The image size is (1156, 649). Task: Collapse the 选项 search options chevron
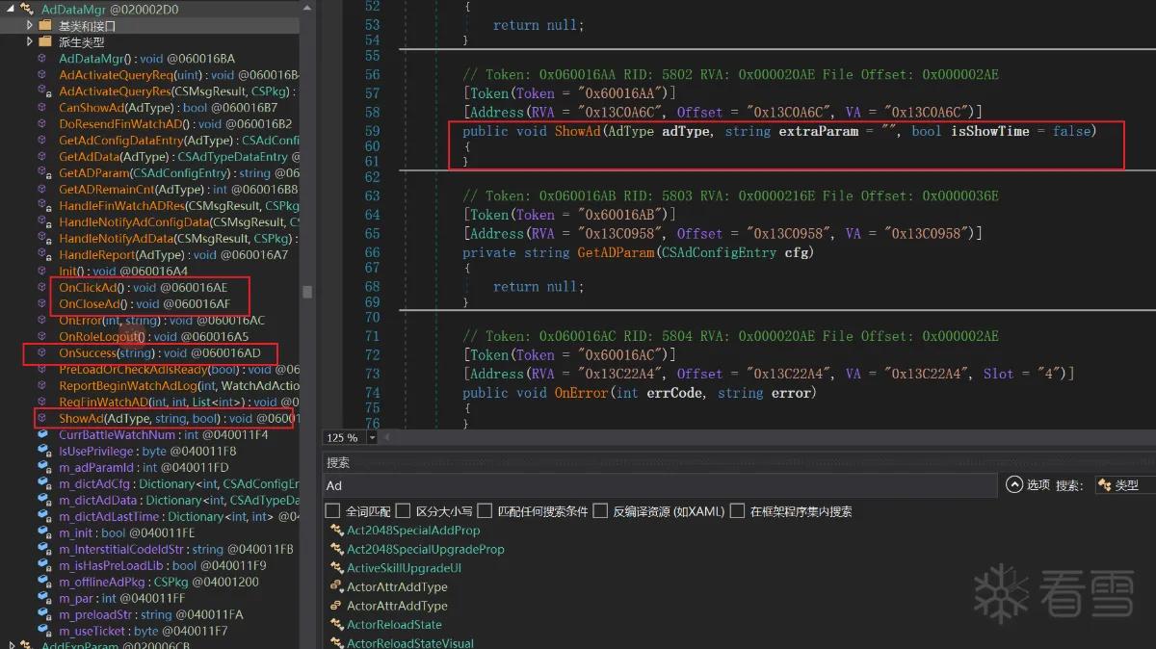pos(1013,484)
